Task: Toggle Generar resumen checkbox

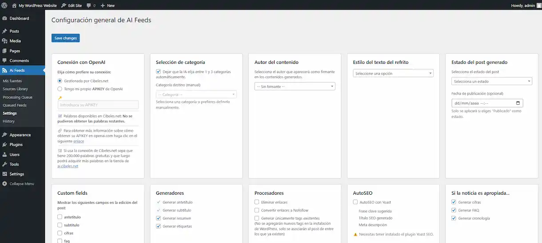Action: [x=159, y=218]
